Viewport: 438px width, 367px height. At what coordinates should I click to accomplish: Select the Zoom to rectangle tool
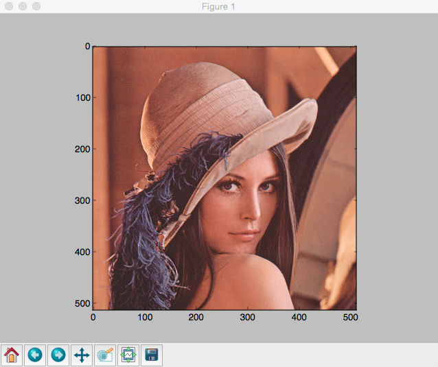coord(105,355)
